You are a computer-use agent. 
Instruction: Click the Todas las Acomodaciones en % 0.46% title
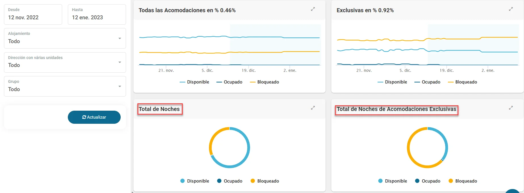click(x=187, y=10)
